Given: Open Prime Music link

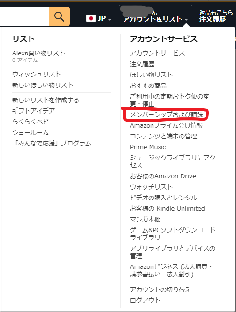Looking at the screenshot, I should coord(148,147).
